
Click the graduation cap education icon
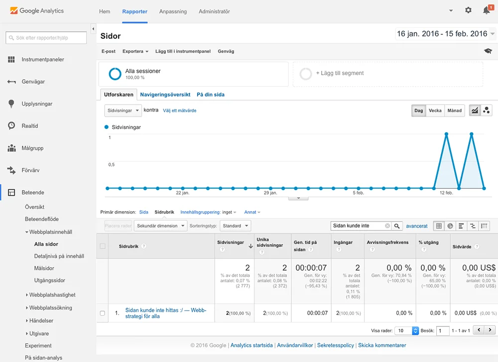tap(488, 51)
